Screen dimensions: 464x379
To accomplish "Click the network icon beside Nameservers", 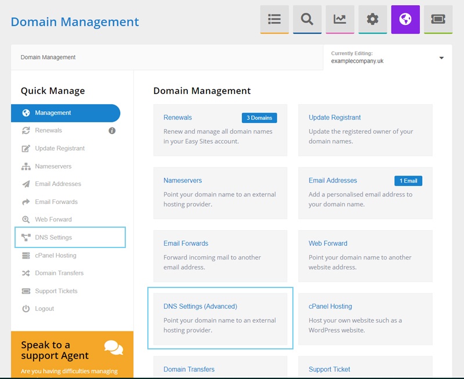I will [26, 166].
